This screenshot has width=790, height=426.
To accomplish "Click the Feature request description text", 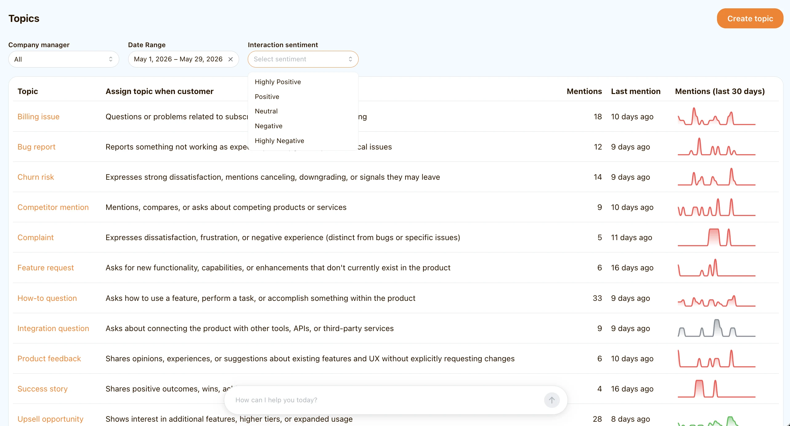I will tap(278, 268).
